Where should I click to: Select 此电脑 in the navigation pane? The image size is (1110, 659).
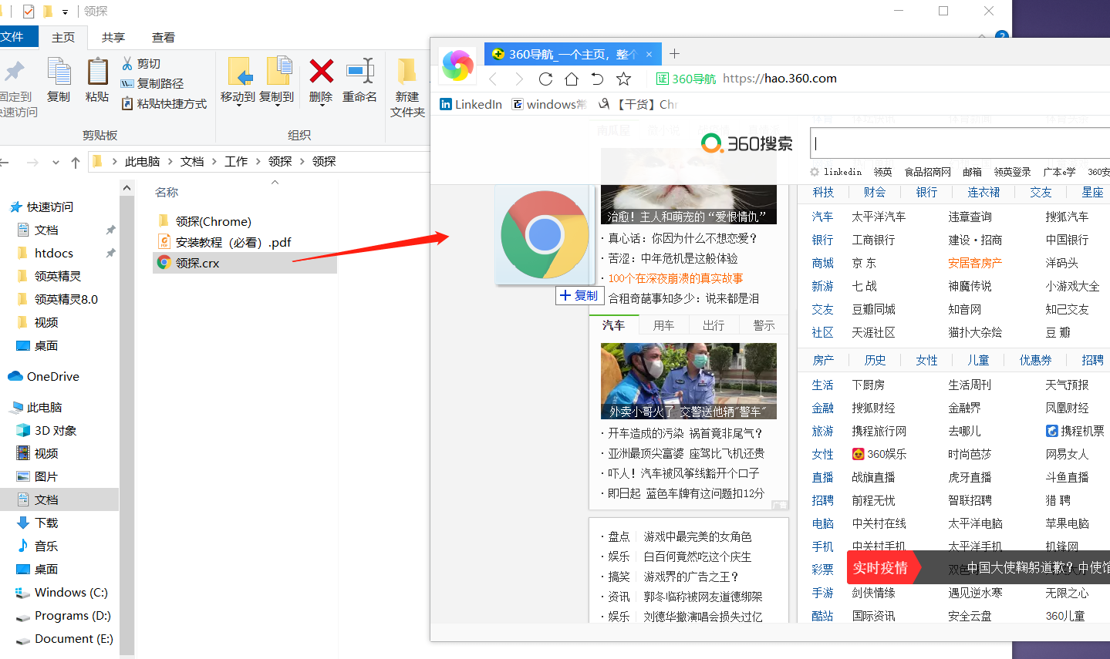[x=44, y=407]
